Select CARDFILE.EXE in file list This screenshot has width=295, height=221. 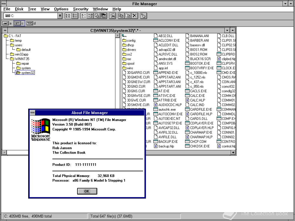pyautogui.click(x=199, y=110)
